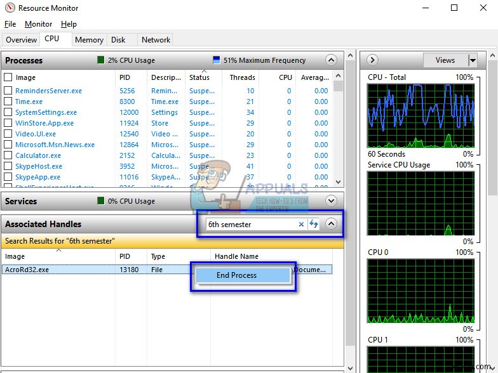Choose End Process from context menu
Image resolution: width=498 pixels, height=373 pixels.
click(236, 275)
